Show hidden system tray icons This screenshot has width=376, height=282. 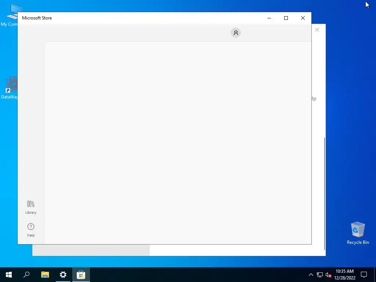click(x=311, y=275)
